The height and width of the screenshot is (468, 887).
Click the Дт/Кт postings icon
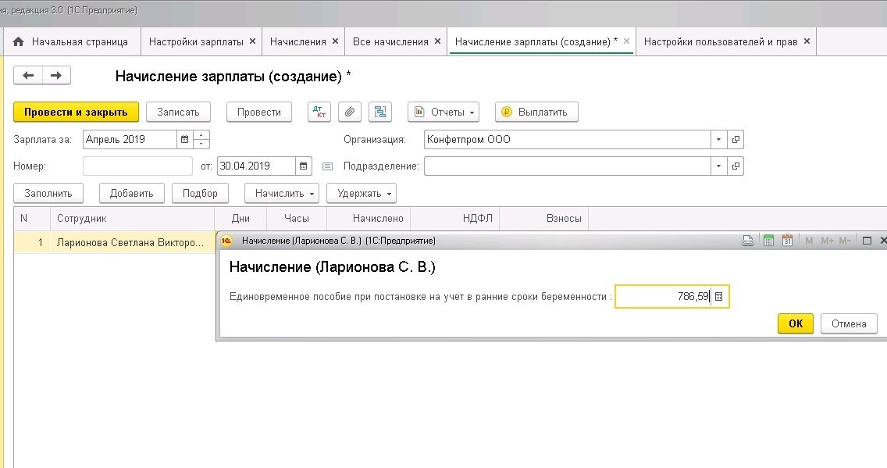[319, 112]
